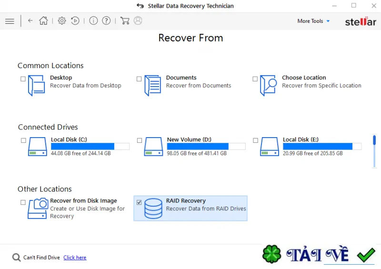The height and width of the screenshot is (269, 381).
Task: Open help question mark icon
Action: point(106,20)
